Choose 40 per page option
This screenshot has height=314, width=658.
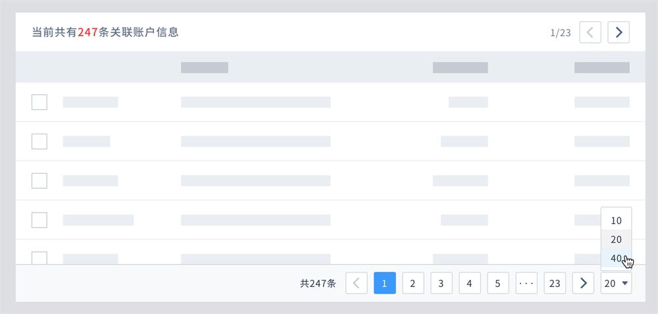616,259
